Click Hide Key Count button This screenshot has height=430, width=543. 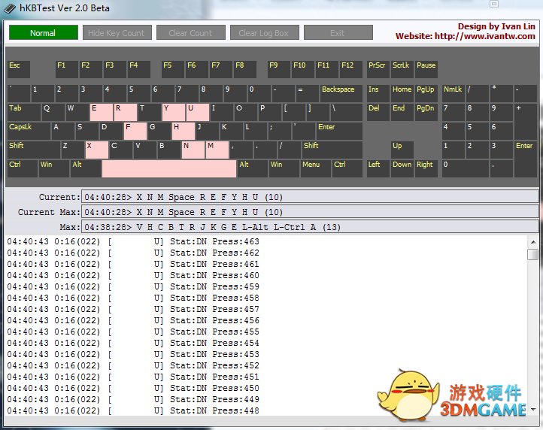coord(117,32)
